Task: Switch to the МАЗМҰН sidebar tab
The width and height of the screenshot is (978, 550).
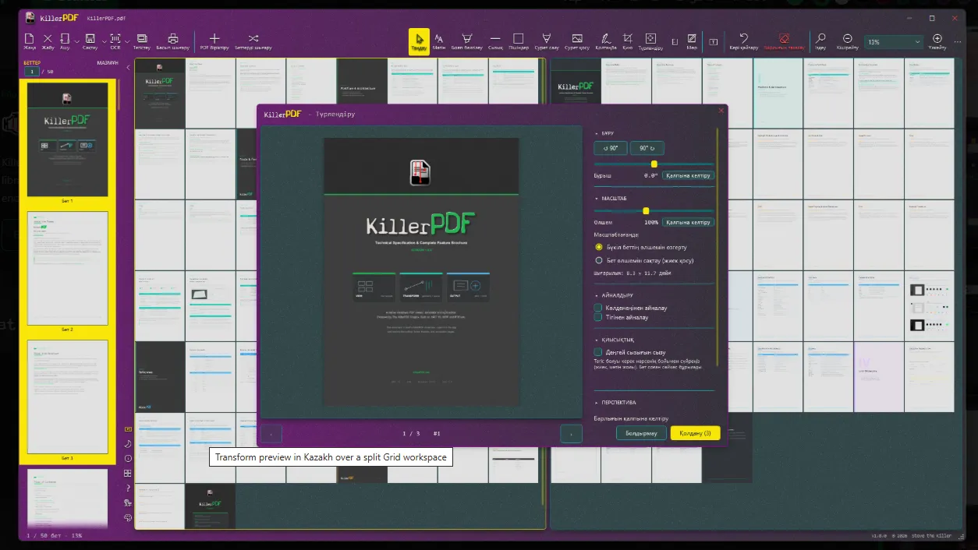Action: point(108,62)
